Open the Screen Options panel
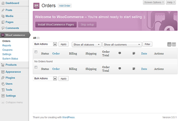The image size is (180, 121). click(x=154, y=2)
